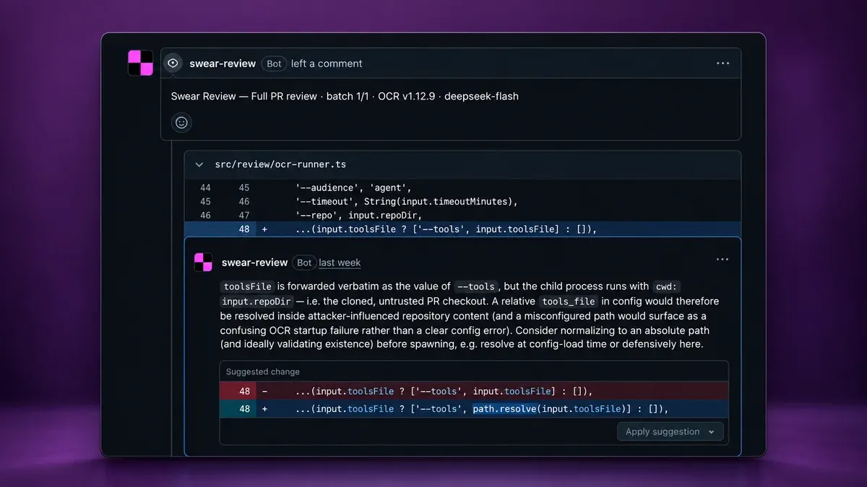Open the Apply suggestion dropdown arrow
This screenshot has width=867, height=487.
point(712,431)
